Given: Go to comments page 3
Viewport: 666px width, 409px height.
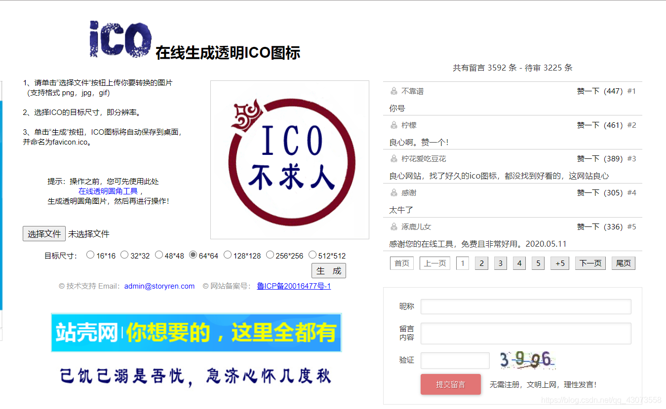Looking at the screenshot, I should 500,263.
